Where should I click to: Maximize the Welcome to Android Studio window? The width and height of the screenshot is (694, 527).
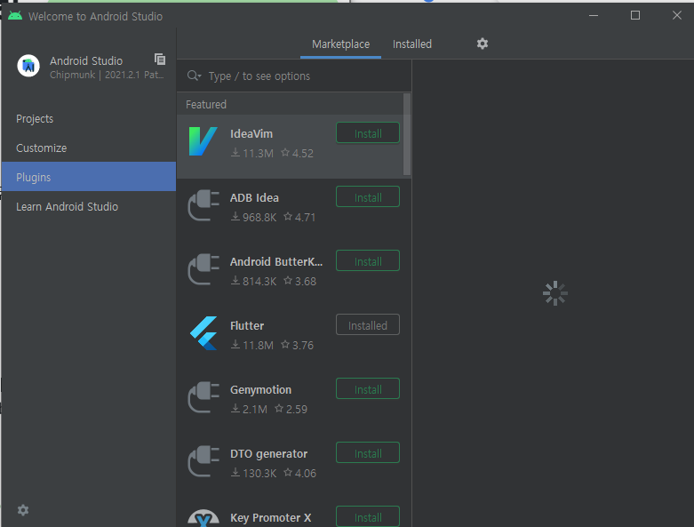635,15
